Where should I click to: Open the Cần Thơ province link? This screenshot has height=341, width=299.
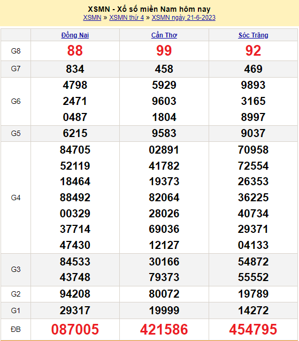(x=164, y=35)
